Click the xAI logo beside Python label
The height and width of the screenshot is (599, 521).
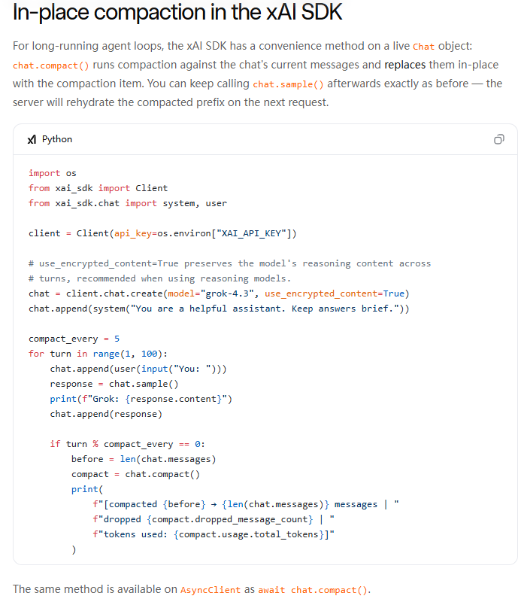(x=32, y=139)
